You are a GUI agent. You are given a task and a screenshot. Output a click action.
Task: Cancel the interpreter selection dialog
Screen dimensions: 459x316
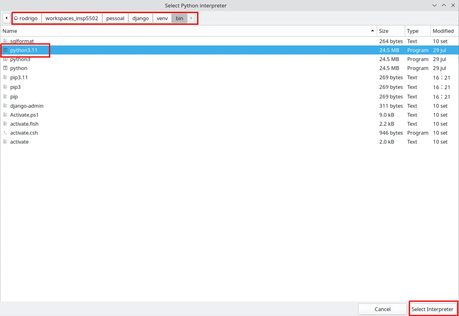(382, 309)
